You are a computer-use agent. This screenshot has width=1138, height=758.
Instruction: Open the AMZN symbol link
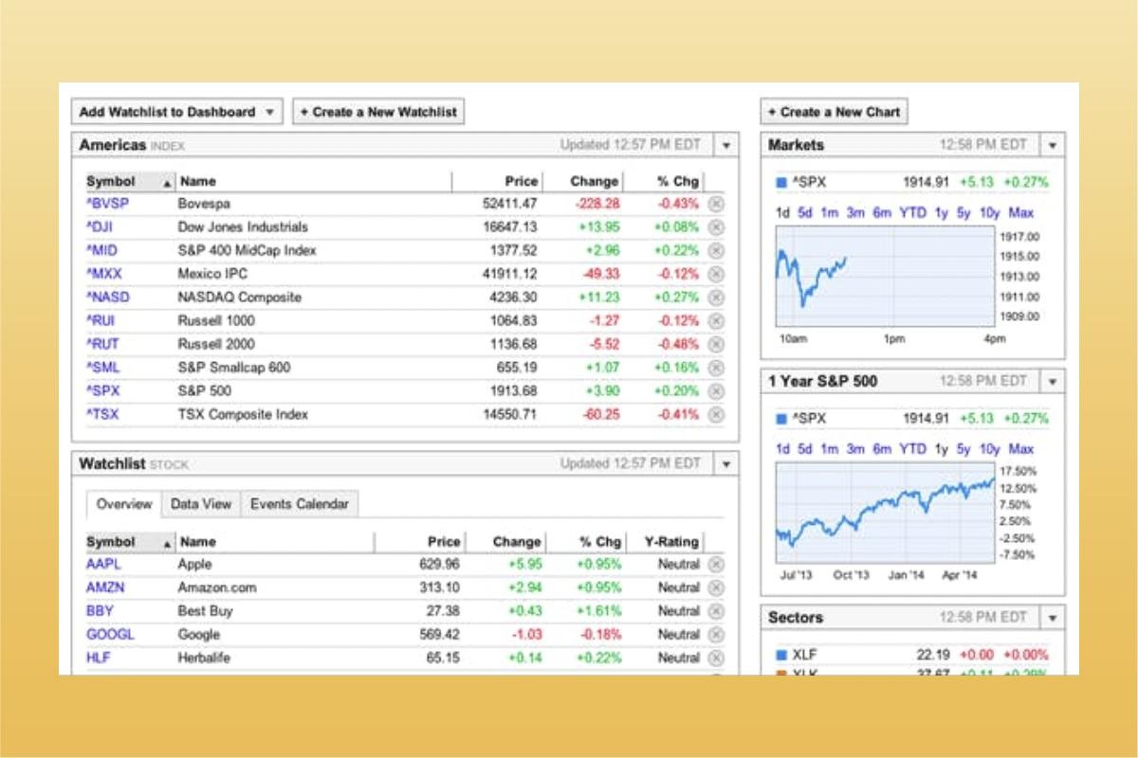point(105,587)
